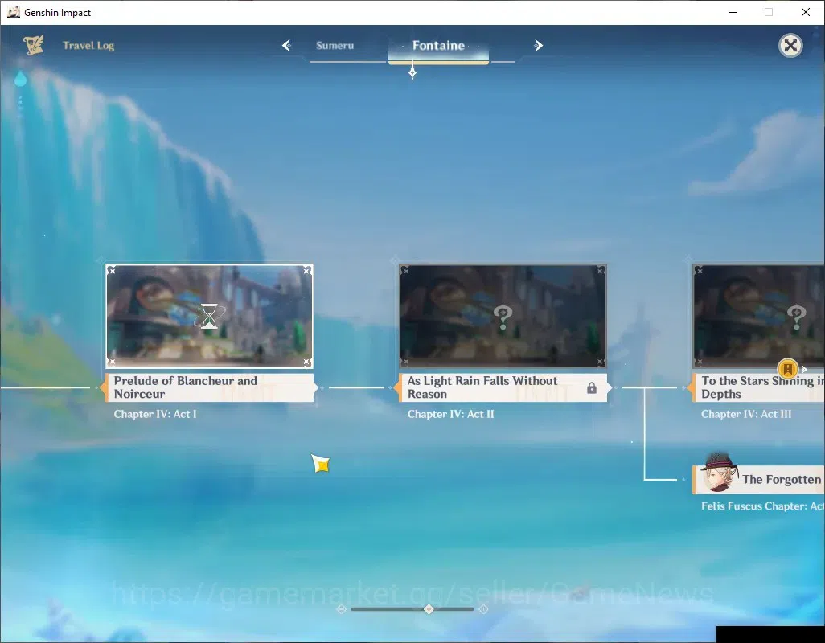Open The Forgotten story quest entry
The height and width of the screenshot is (643, 825).
759,479
